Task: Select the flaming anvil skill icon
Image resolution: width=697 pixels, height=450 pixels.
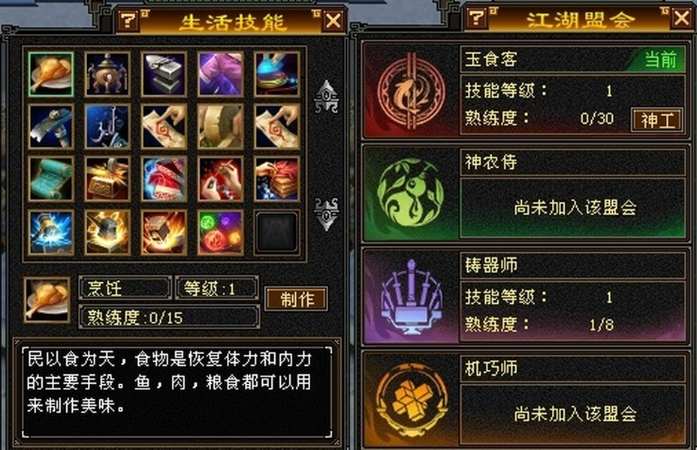Action: (x=107, y=232)
